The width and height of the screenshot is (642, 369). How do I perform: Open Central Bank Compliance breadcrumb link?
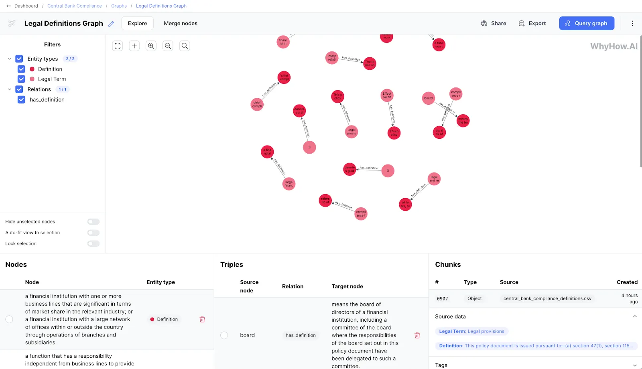click(x=75, y=6)
